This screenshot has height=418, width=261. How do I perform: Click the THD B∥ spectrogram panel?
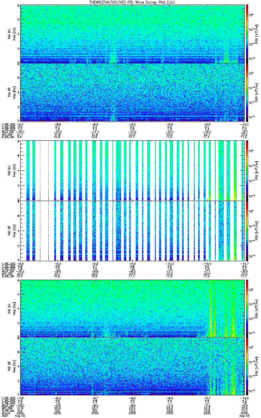click(x=132, y=231)
